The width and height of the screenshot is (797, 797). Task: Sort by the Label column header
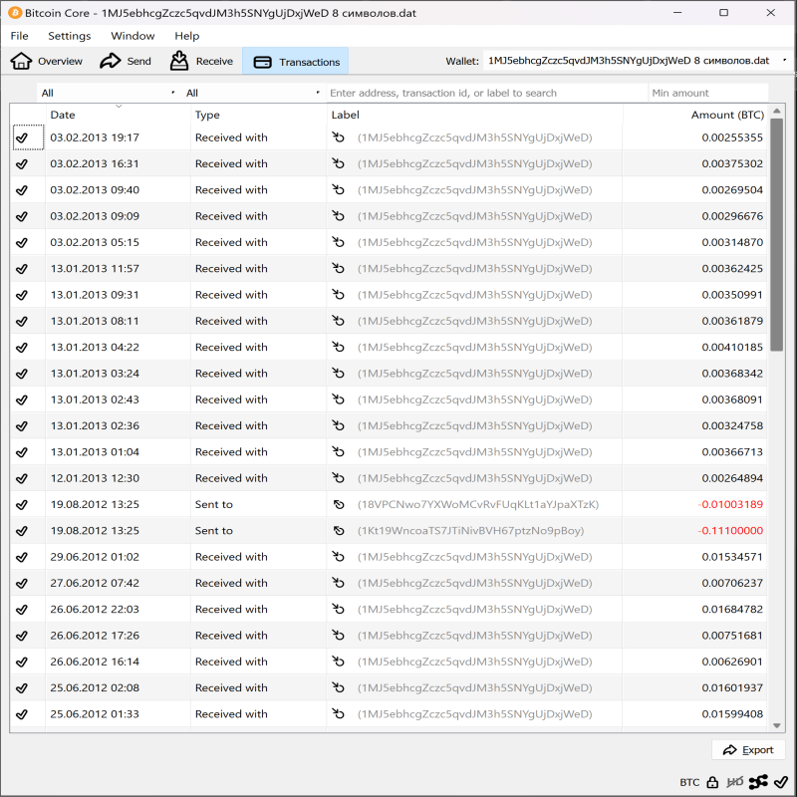click(x=474, y=115)
